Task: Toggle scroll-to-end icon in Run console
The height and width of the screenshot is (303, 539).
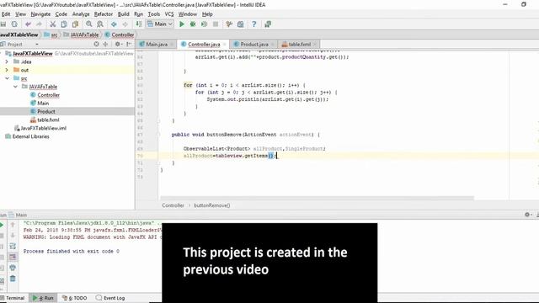Action: 13,257
